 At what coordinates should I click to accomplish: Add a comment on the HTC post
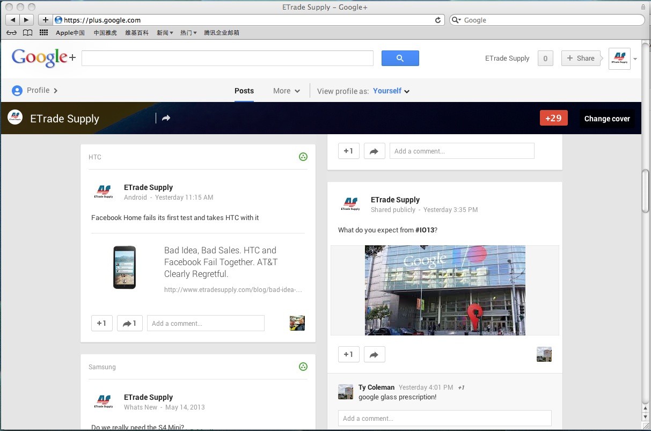[206, 323]
